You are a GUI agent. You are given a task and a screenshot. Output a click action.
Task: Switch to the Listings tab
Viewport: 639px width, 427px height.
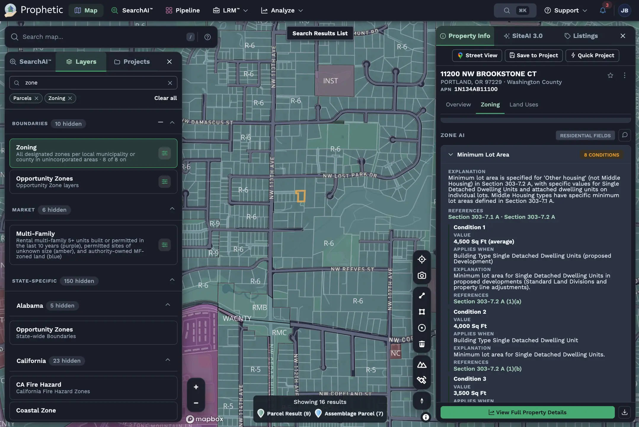581,36
